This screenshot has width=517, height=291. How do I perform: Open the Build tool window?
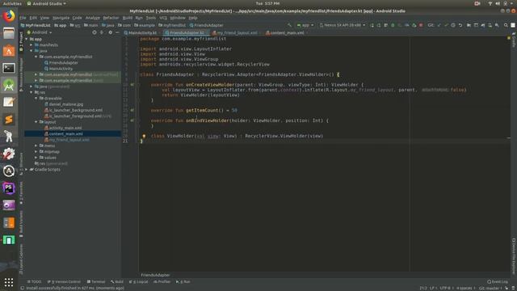coord(117,282)
